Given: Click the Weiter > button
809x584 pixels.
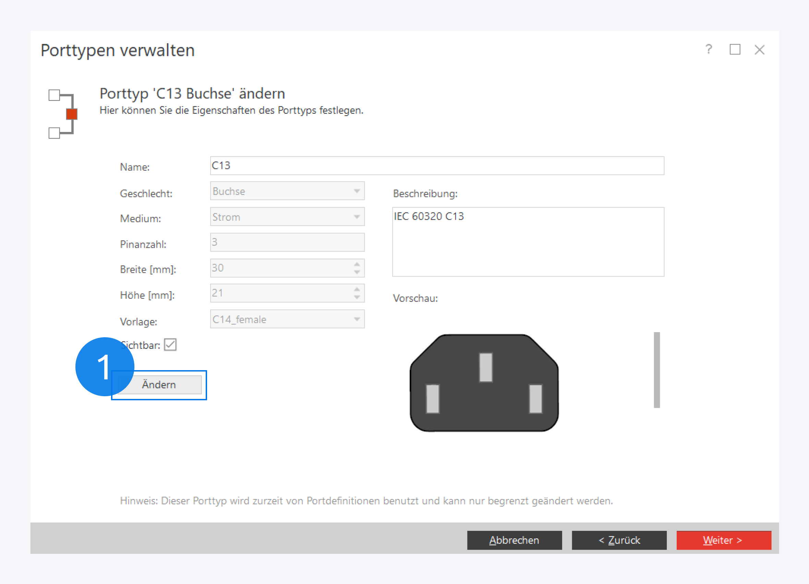Looking at the screenshot, I should point(723,540).
